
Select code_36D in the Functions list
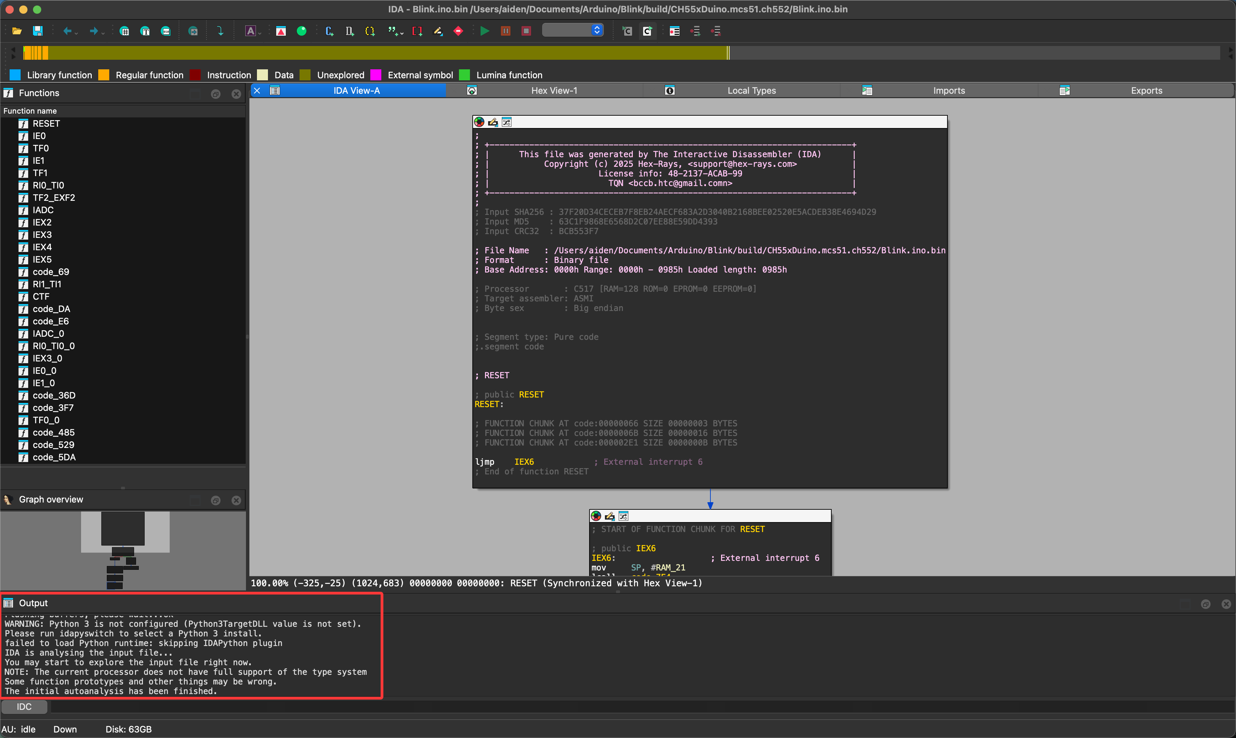pyautogui.click(x=54, y=395)
